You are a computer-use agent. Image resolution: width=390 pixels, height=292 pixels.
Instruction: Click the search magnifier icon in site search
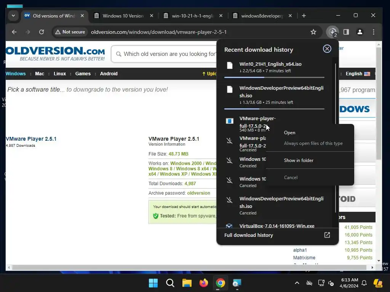click(119, 54)
